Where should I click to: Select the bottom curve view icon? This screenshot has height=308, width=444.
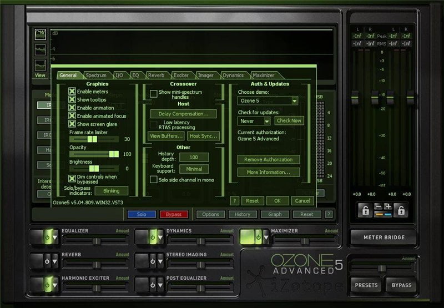coord(40,65)
